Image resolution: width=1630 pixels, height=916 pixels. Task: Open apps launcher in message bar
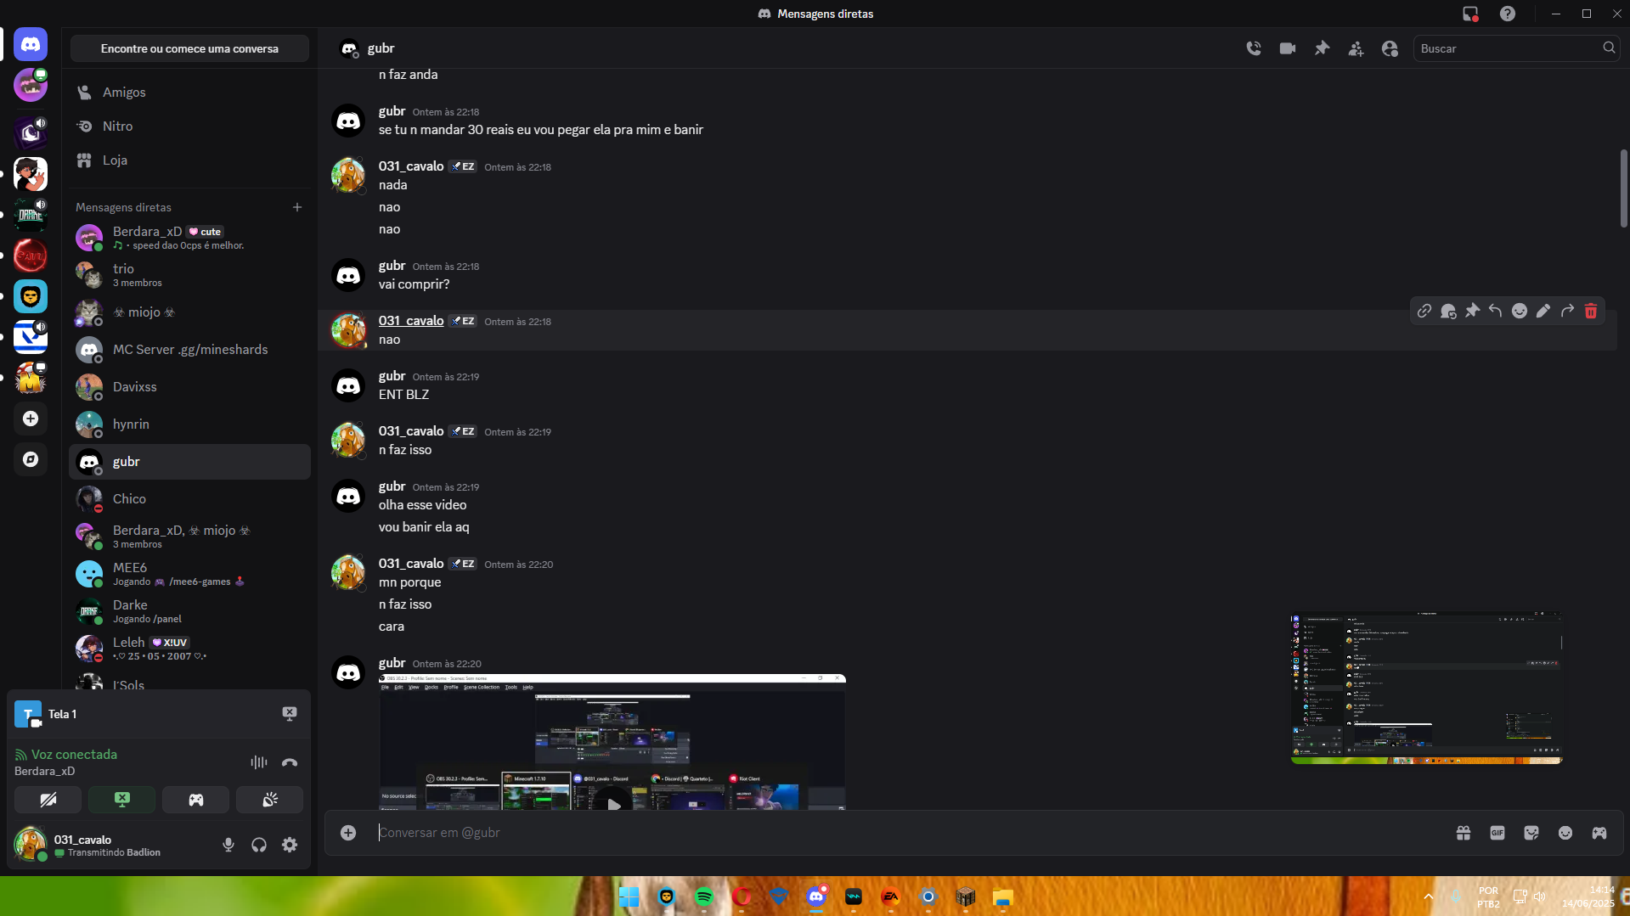pyautogui.click(x=1599, y=833)
